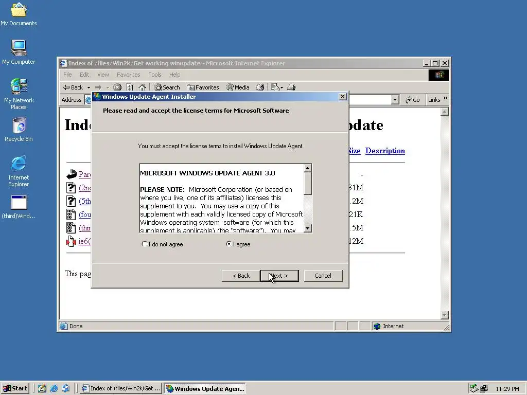Screen dimensions: 527x395
Task: Click the ie6 file compressed icon
Action: tap(71, 241)
